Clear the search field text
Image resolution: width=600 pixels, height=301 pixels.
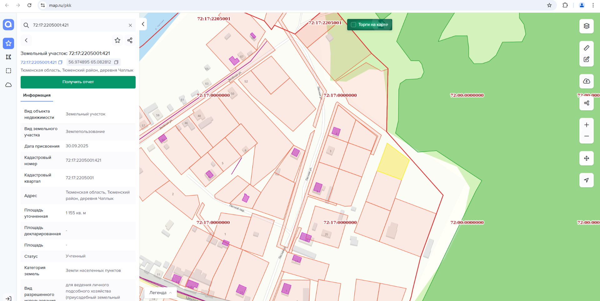130,25
